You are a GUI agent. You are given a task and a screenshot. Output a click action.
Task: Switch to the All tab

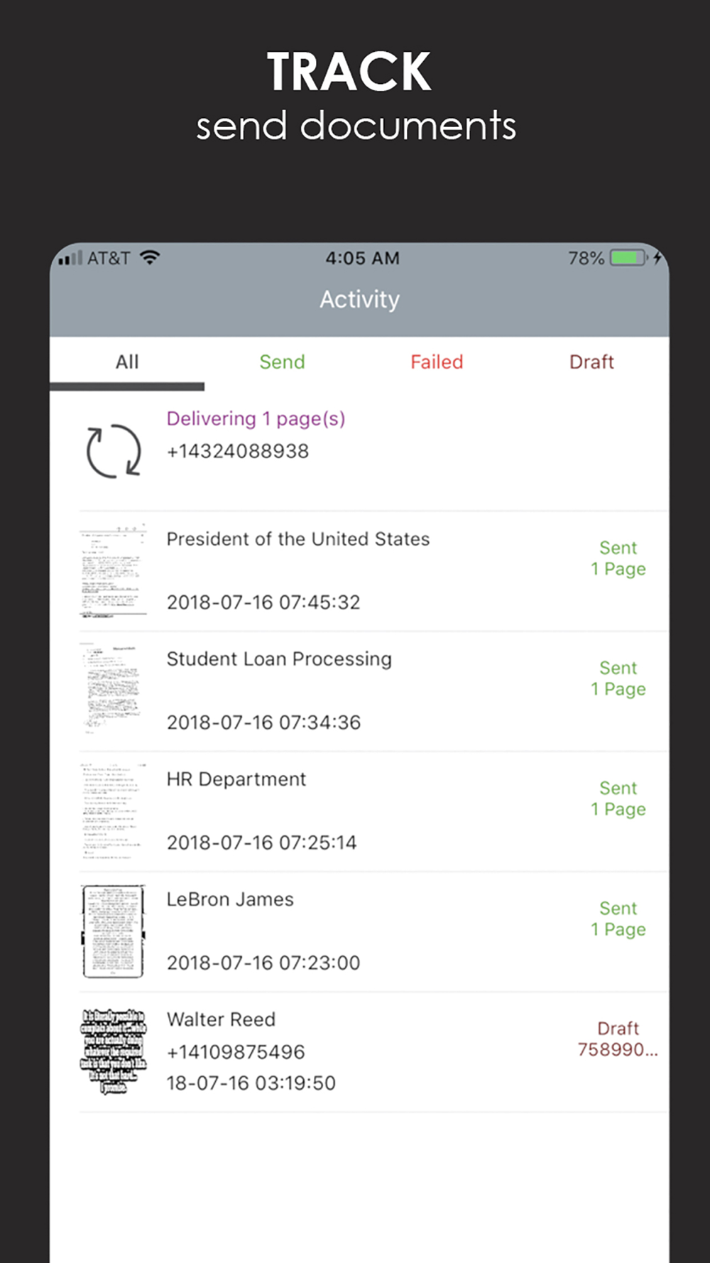127,362
